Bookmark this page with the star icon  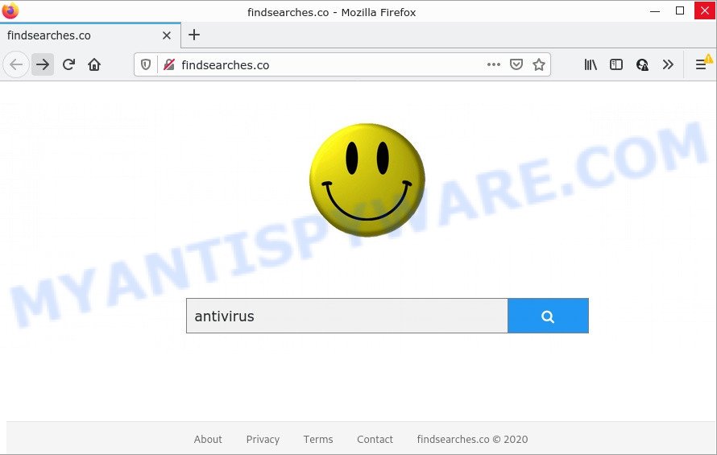tap(539, 64)
